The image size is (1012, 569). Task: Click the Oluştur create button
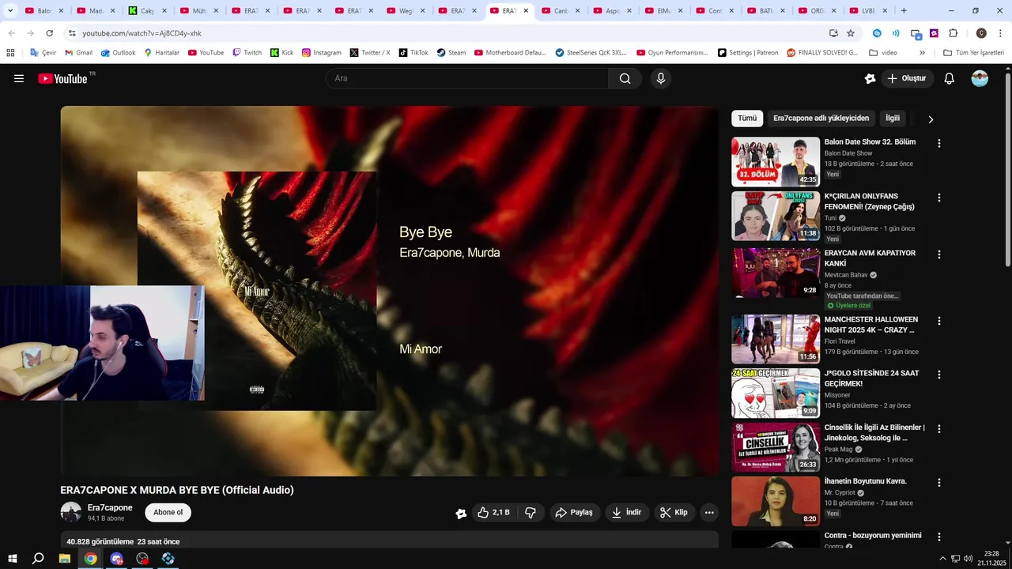pos(907,78)
